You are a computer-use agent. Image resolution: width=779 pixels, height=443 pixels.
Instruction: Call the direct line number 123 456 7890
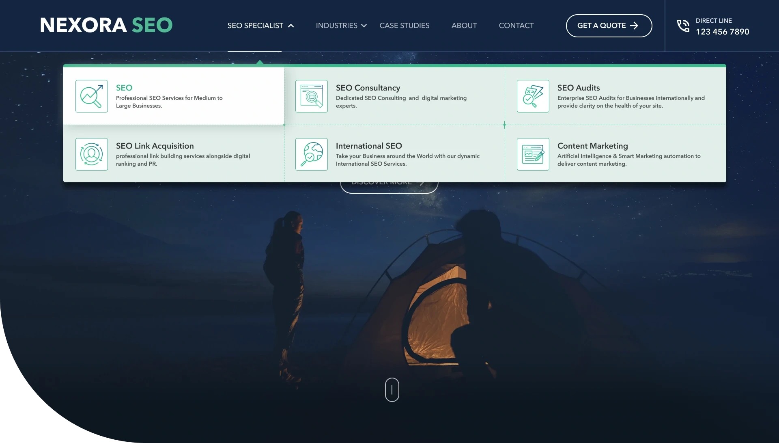click(722, 32)
